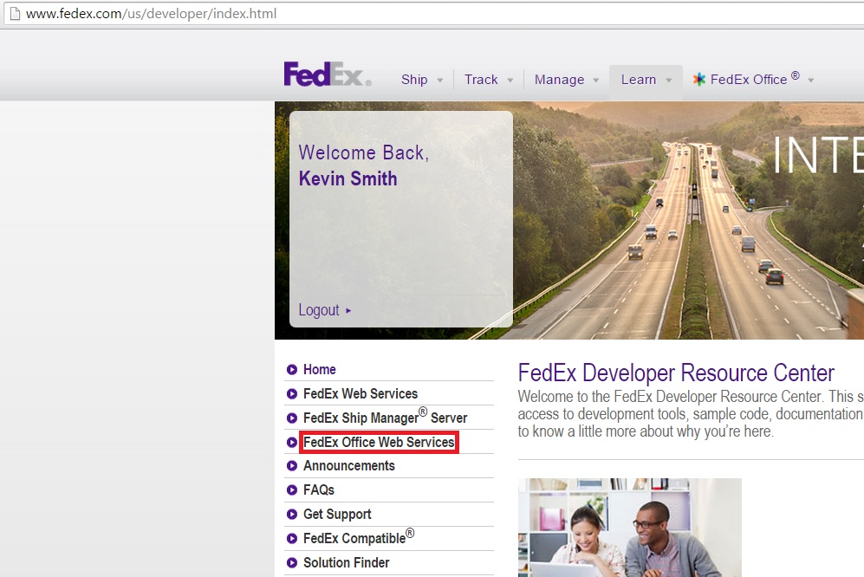Viewport: 864px width, 577px height.
Task: Click the colorful FedEx Office asterisk icon
Action: [x=698, y=78]
